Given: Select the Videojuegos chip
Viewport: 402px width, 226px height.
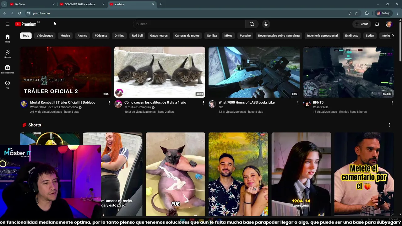Looking at the screenshot, I should click(45, 35).
